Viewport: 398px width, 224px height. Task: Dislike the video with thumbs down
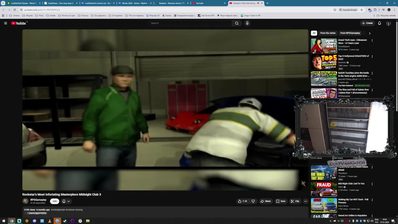coord(253,201)
